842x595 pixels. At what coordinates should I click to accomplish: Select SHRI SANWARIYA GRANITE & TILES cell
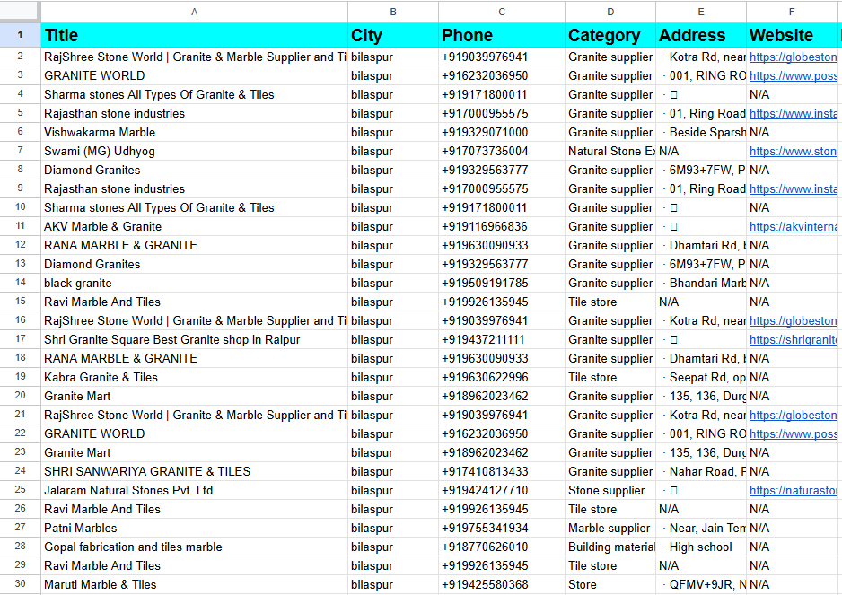point(195,471)
